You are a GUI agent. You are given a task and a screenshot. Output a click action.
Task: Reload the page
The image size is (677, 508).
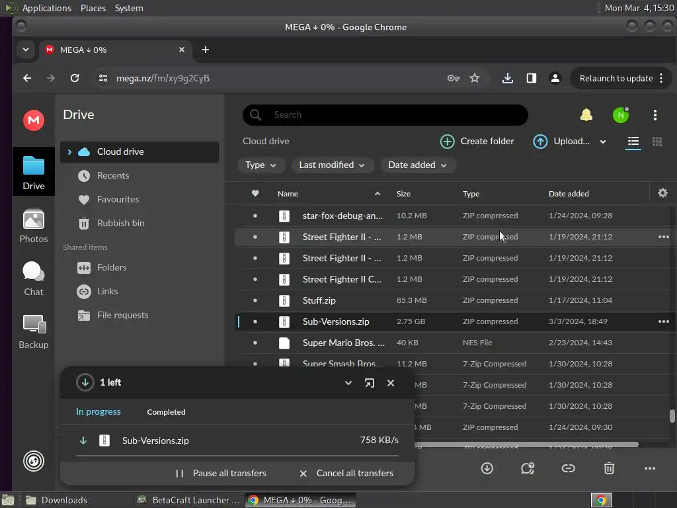pyautogui.click(x=75, y=78)
